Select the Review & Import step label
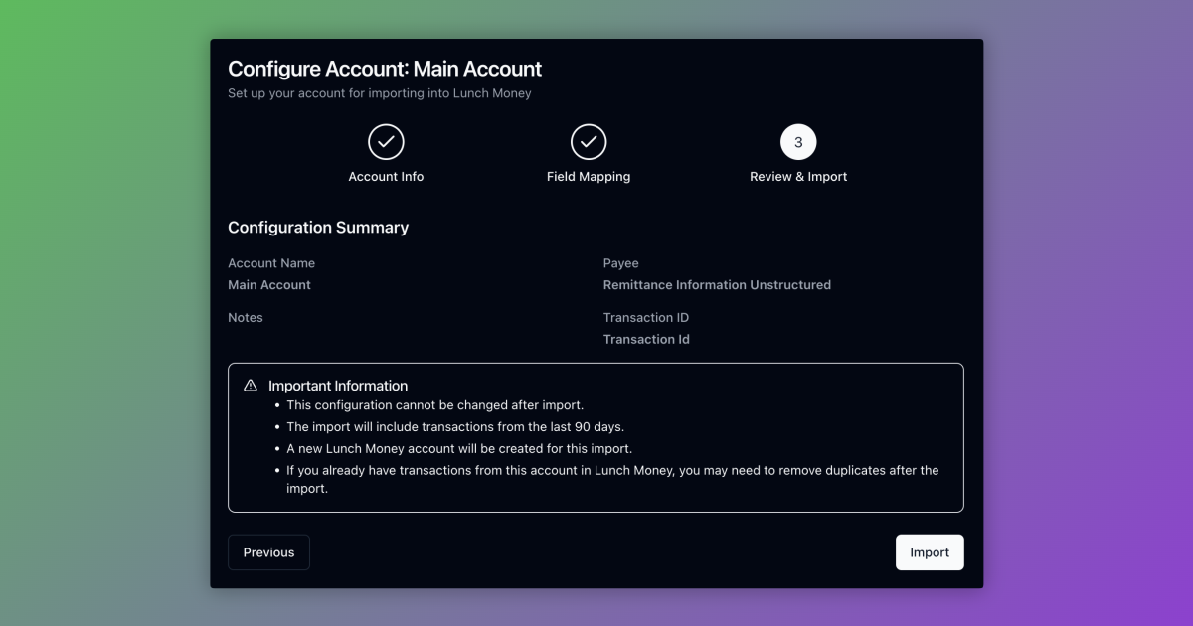The height and width of the screenshot is (626, 1193). tap(798, 177)
